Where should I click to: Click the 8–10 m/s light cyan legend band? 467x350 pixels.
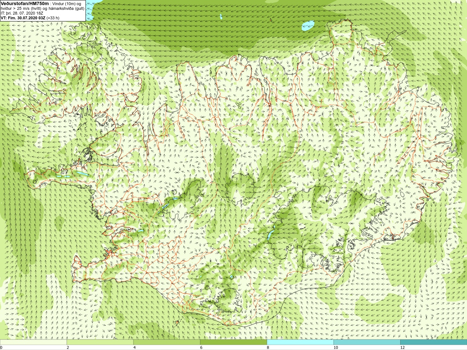click(x=300, y=343)
